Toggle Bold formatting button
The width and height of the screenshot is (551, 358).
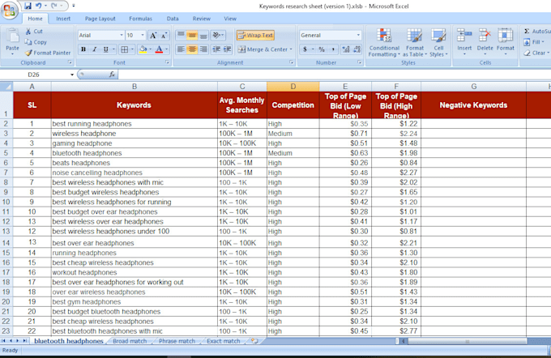click(x=83, y=49)
